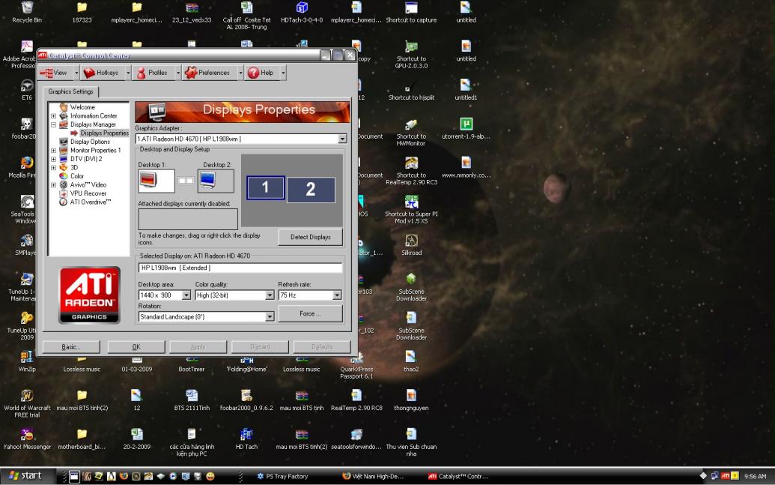Expand the Avivo Video tree node
The width and height of the screenshot is (775, 485).
pos(53,185)
